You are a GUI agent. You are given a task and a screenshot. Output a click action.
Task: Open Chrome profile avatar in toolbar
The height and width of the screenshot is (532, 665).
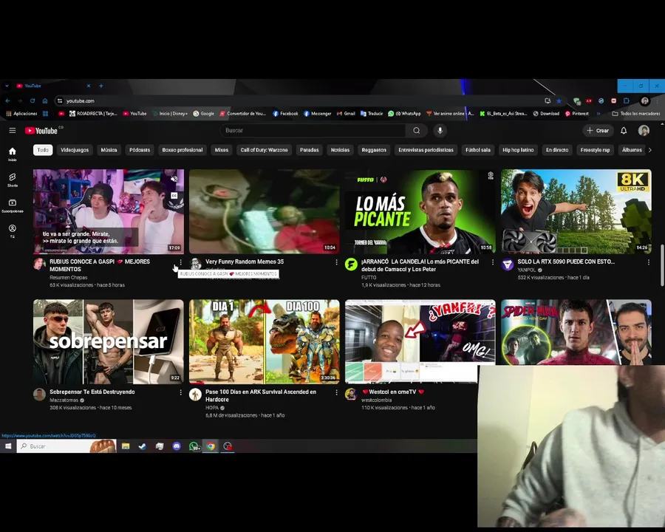(x=644, y=100)
